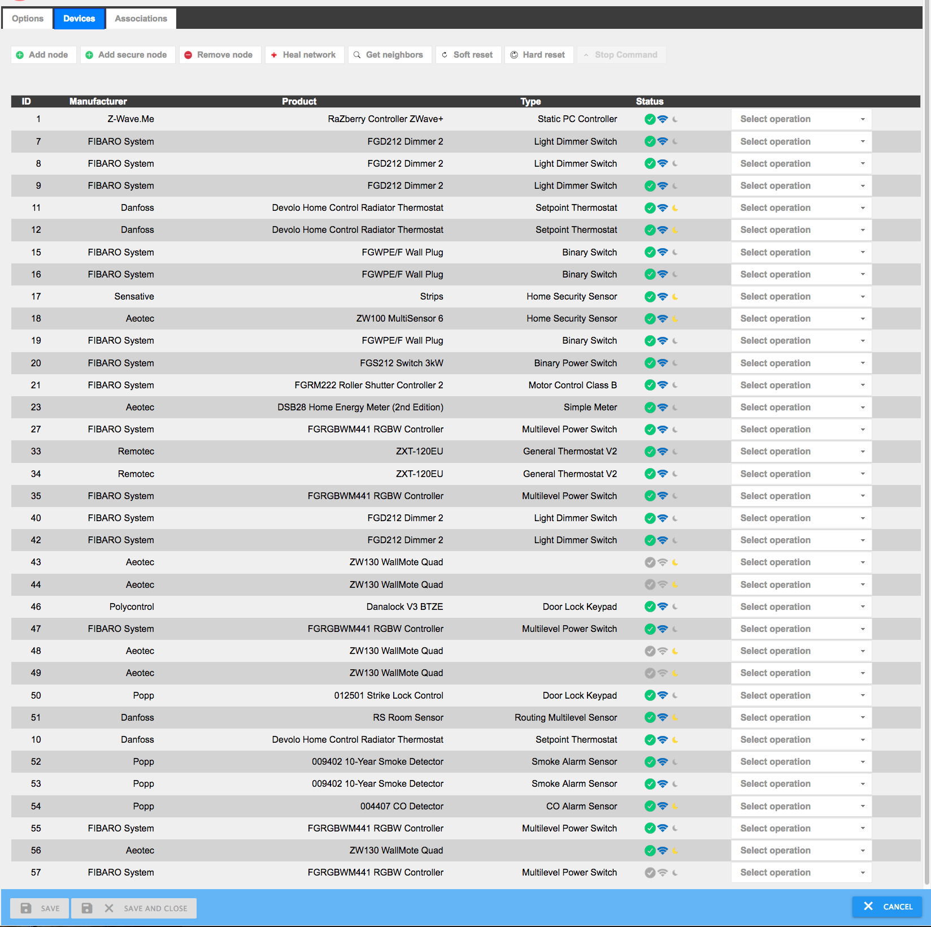The width and height of the screenshot is (931, 927).
Task: Click the moon icon for node 10
Action: coord(675,740)
